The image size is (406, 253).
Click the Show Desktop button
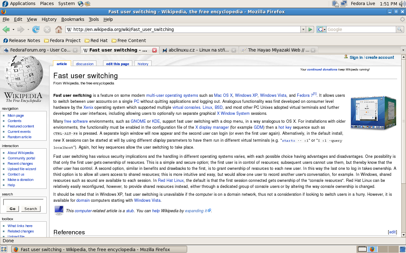coord(4,249)
